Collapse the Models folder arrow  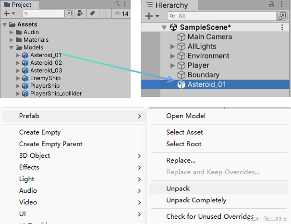[12, 47]
